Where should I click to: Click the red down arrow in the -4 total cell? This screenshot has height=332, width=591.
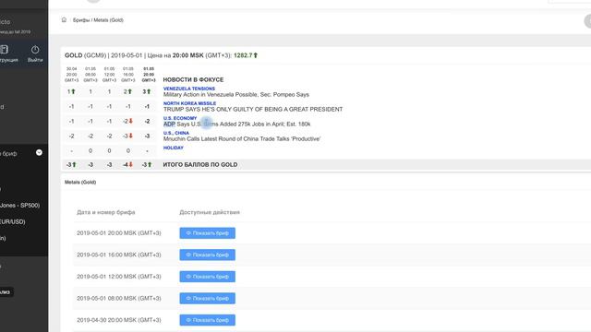click(131, 164)
